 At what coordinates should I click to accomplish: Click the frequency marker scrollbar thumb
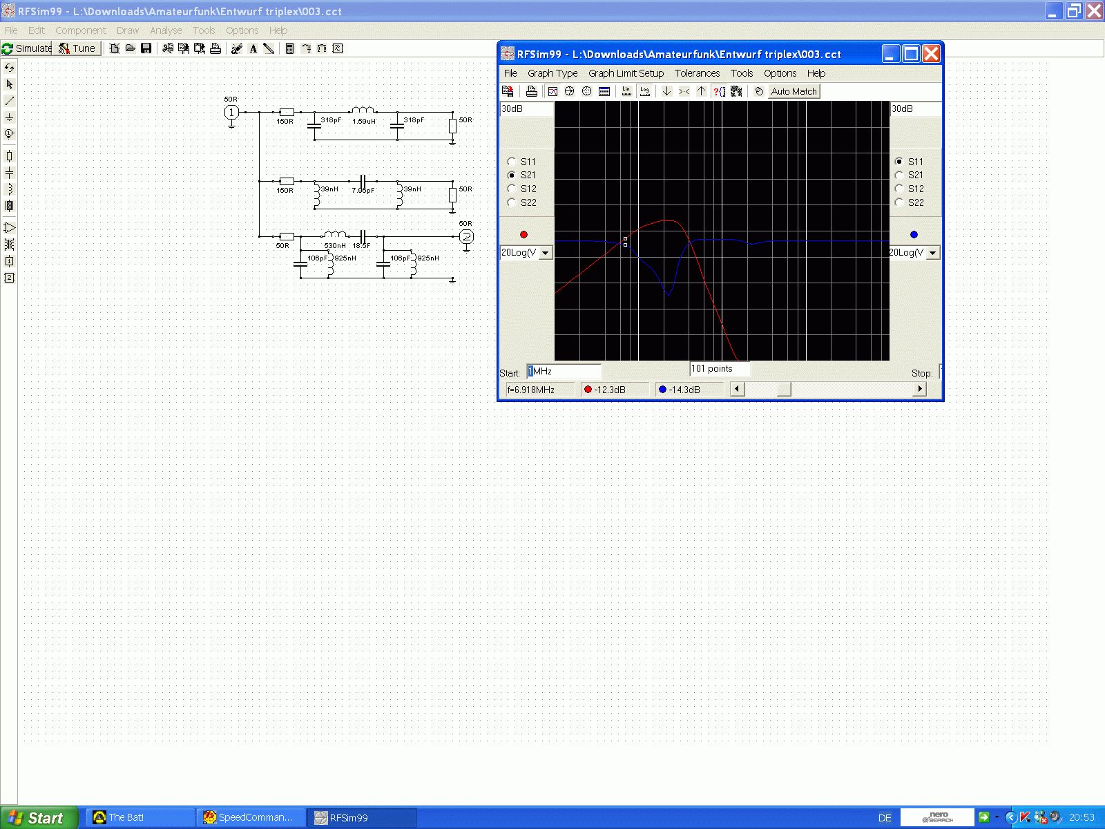pyautogui.click(x=783, y=390)
